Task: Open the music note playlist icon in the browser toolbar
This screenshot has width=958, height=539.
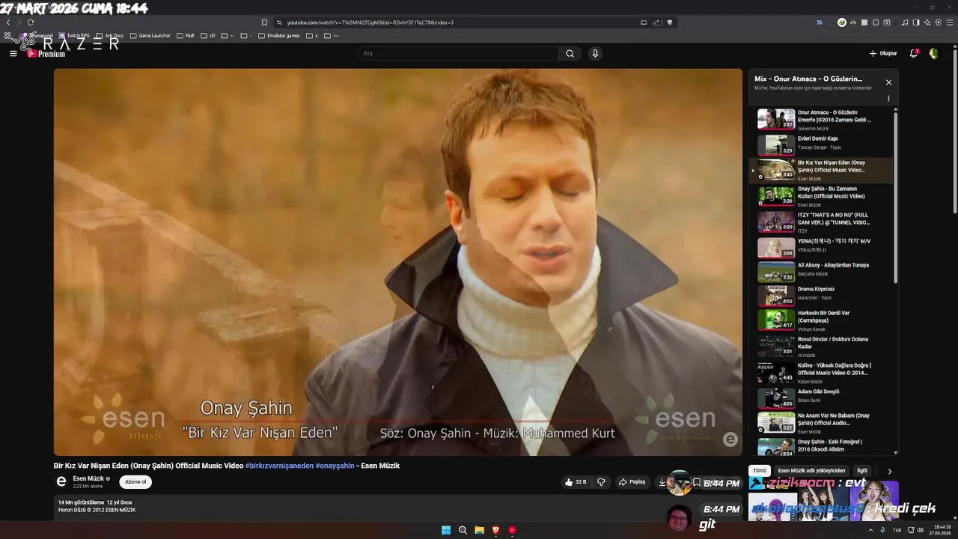Action: pyautogui.click(x=905, y=22)
